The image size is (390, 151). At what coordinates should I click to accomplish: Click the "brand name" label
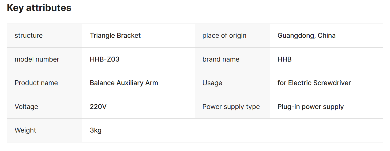point(221,59)
